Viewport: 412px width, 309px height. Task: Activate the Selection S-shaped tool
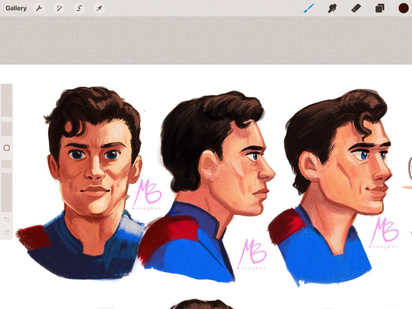79,8
